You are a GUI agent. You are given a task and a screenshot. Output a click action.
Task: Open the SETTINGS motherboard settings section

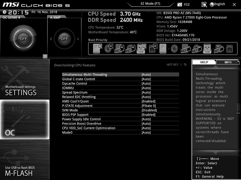(24, 79)
